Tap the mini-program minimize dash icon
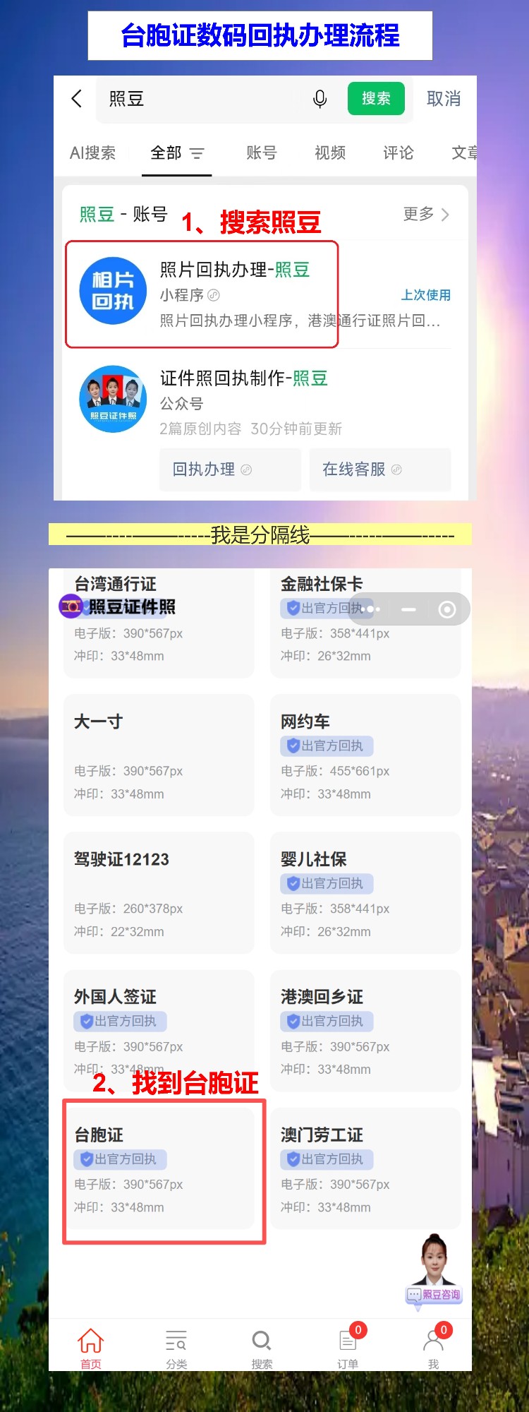529x1412 pixels. pyautogui.click(x=409, y=609)
